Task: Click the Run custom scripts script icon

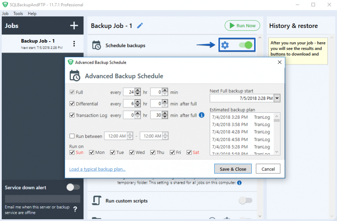Action: 96,201
